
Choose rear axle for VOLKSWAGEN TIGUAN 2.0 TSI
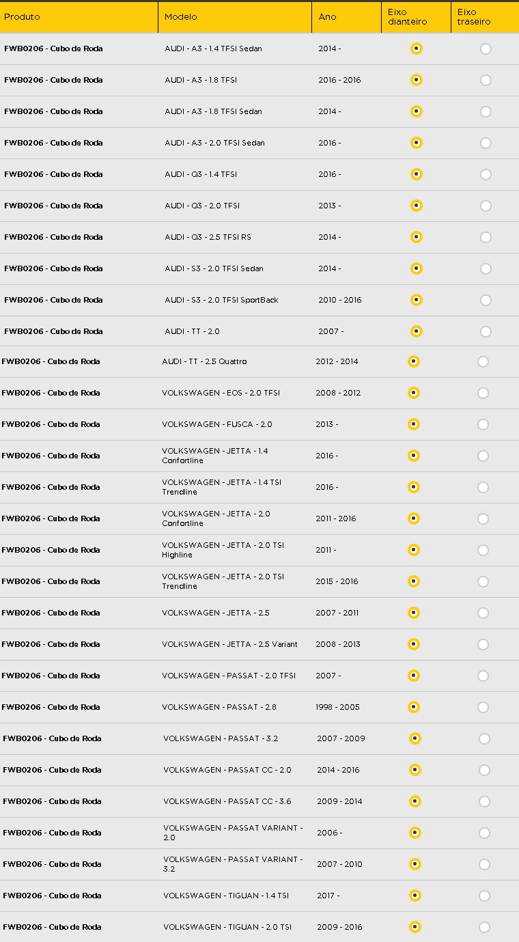click(484, 927)
